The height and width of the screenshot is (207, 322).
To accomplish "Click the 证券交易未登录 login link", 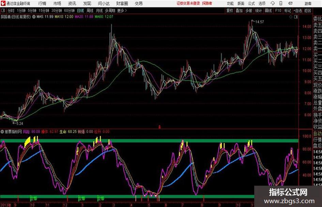I will pos(188,3).
